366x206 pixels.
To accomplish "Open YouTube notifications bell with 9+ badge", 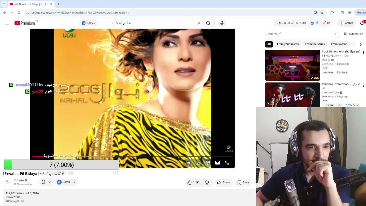I will 363,23.
